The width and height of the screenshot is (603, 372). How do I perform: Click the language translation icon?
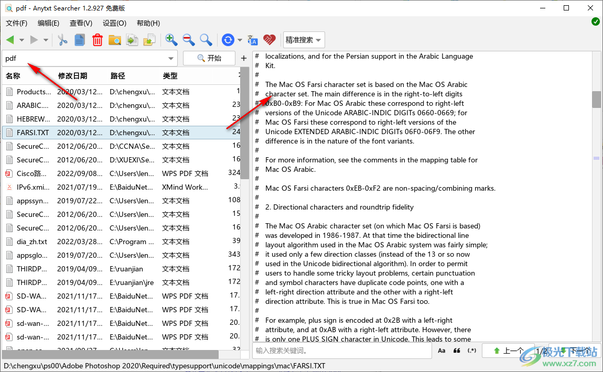tap(252, 39)
